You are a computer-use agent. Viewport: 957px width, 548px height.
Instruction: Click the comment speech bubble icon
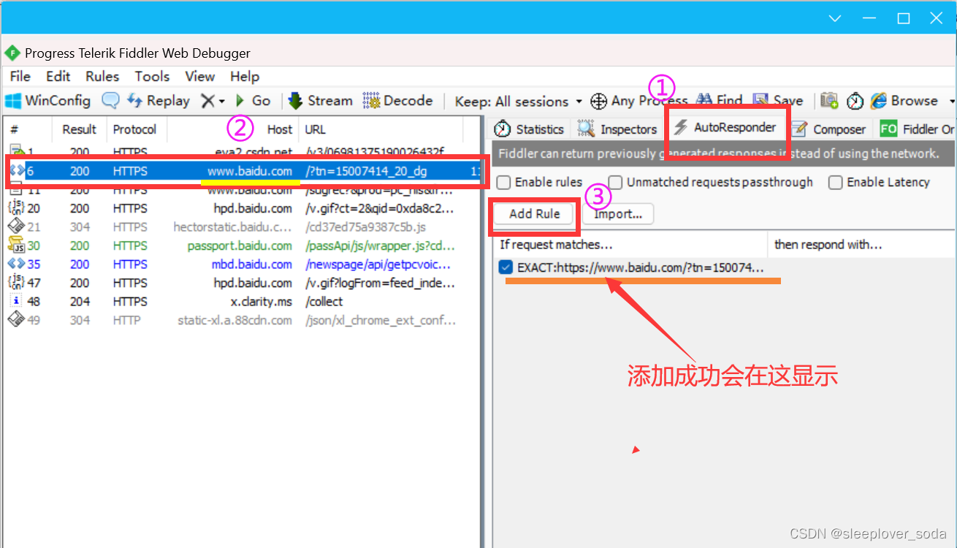tap(110, 101)
